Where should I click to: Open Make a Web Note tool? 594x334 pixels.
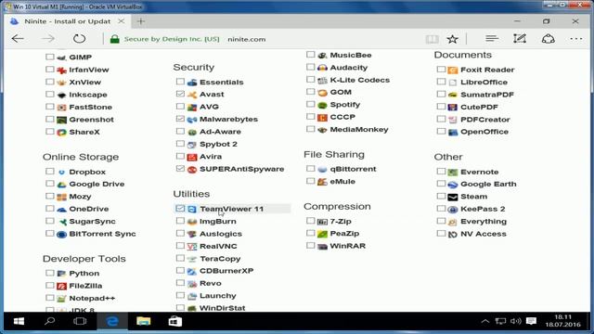tap(520, 38)
